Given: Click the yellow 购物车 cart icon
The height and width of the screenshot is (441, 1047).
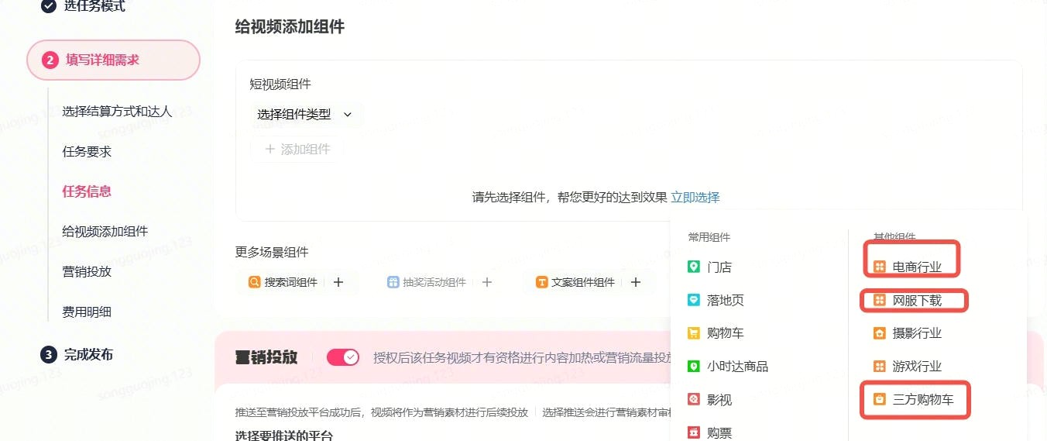Looking at the screenshot, I should click(694, 333).
